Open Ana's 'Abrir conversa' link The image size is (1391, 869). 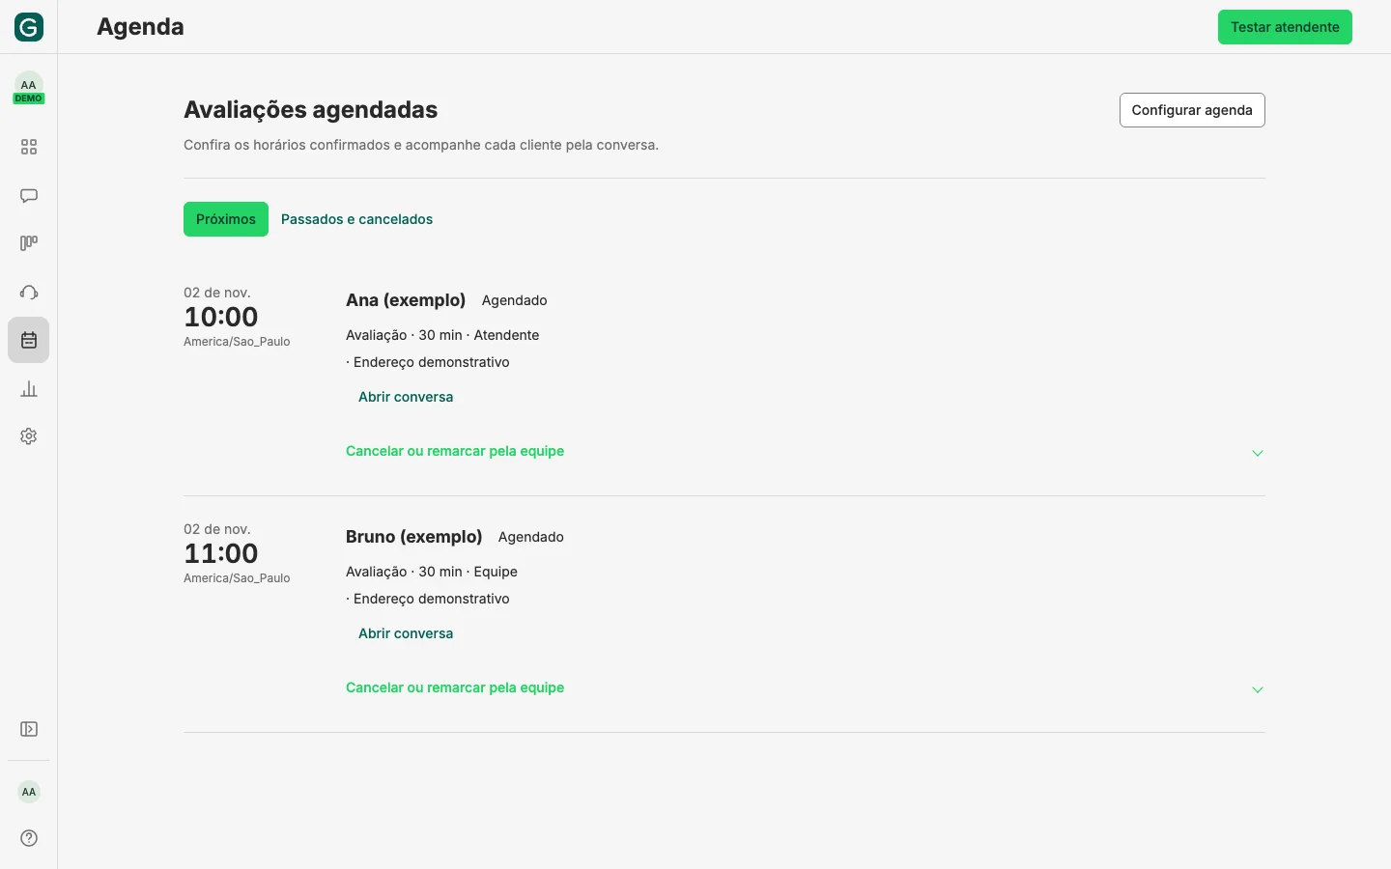pyautogui.click(x=406, y=397)
